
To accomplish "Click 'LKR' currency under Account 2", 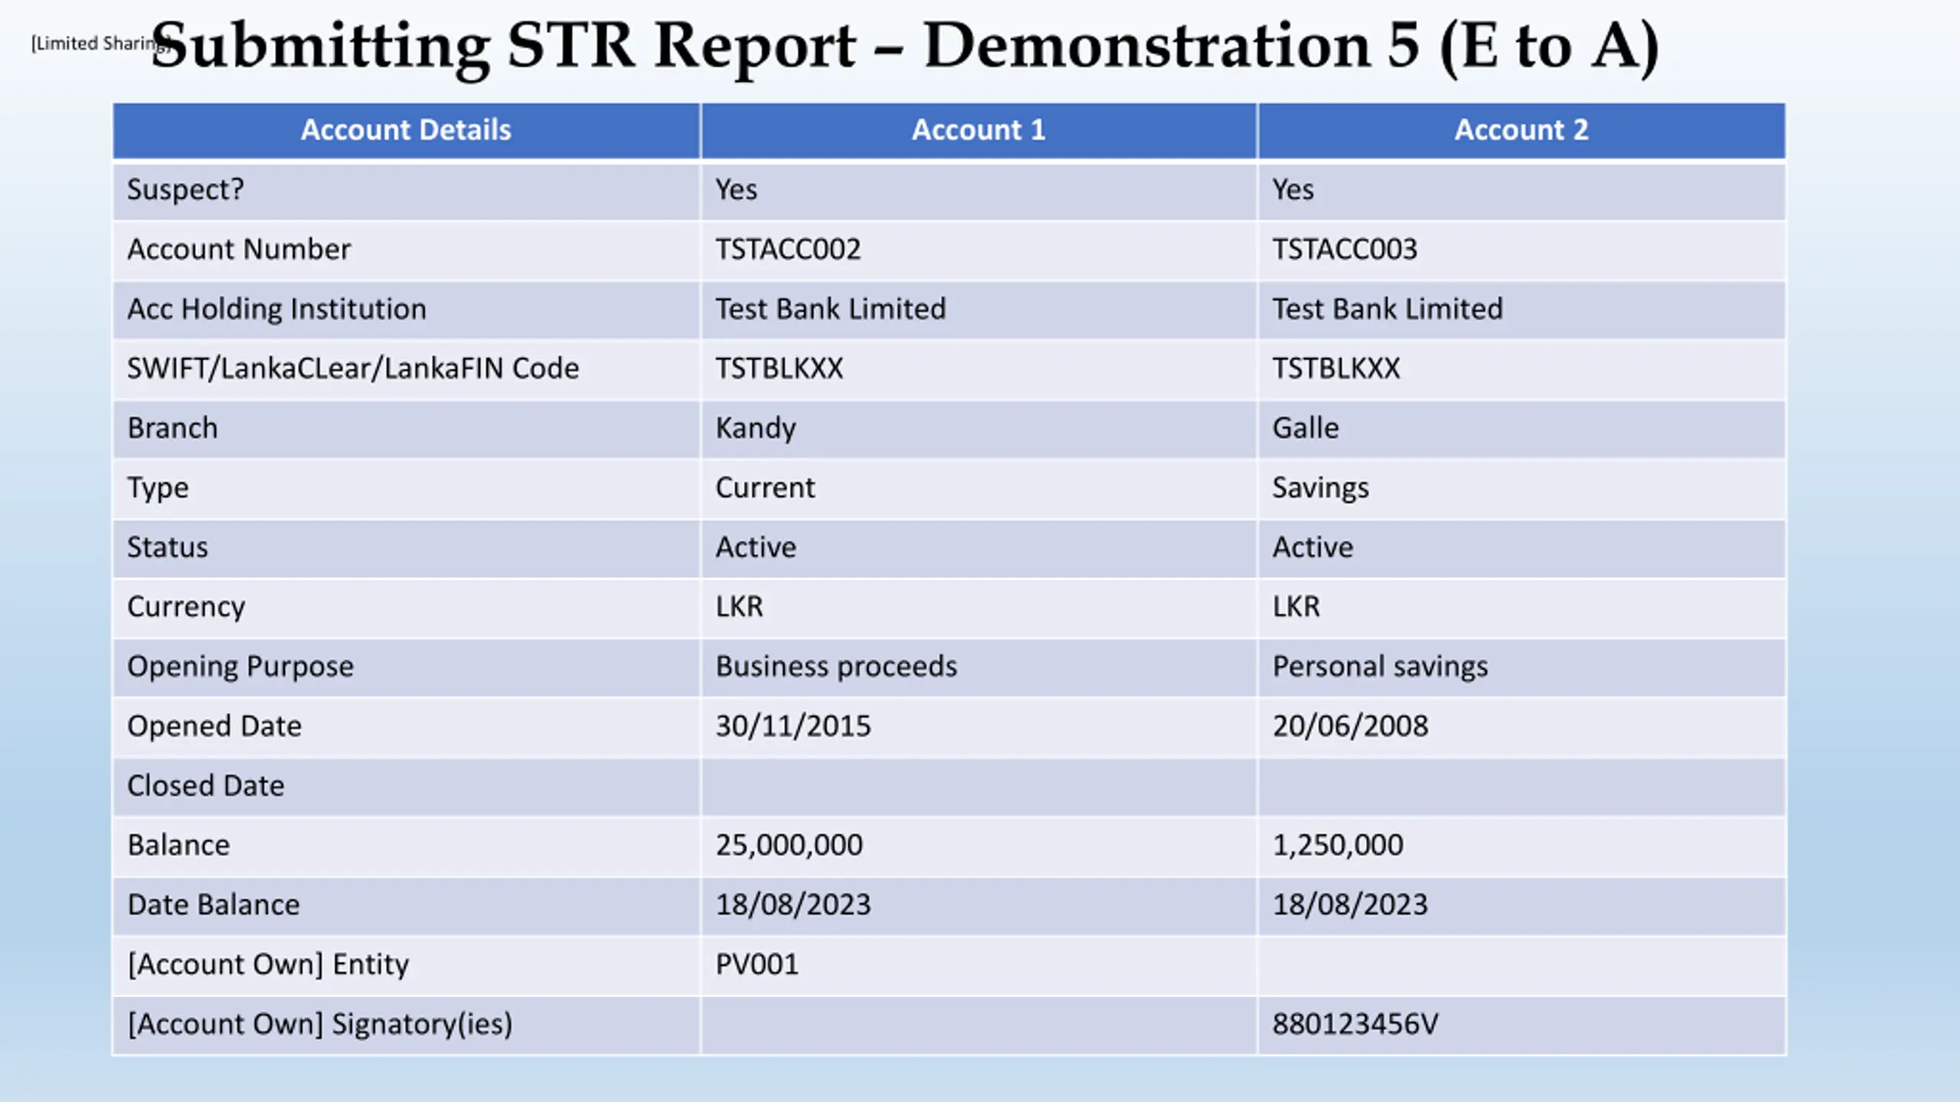I will [x=1295, y=608].
